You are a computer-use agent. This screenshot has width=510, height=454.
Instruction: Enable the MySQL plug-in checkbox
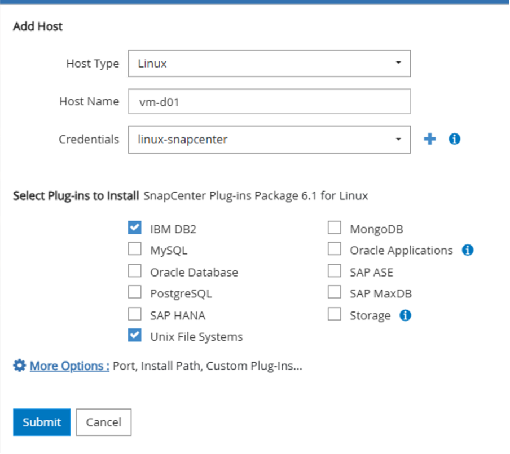(x=135, y=250)
